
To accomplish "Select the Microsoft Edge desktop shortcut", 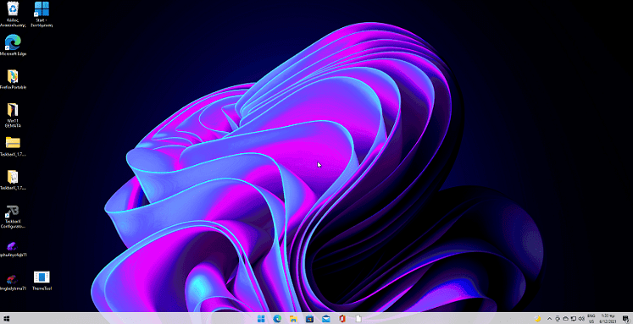I will [13, 45].
